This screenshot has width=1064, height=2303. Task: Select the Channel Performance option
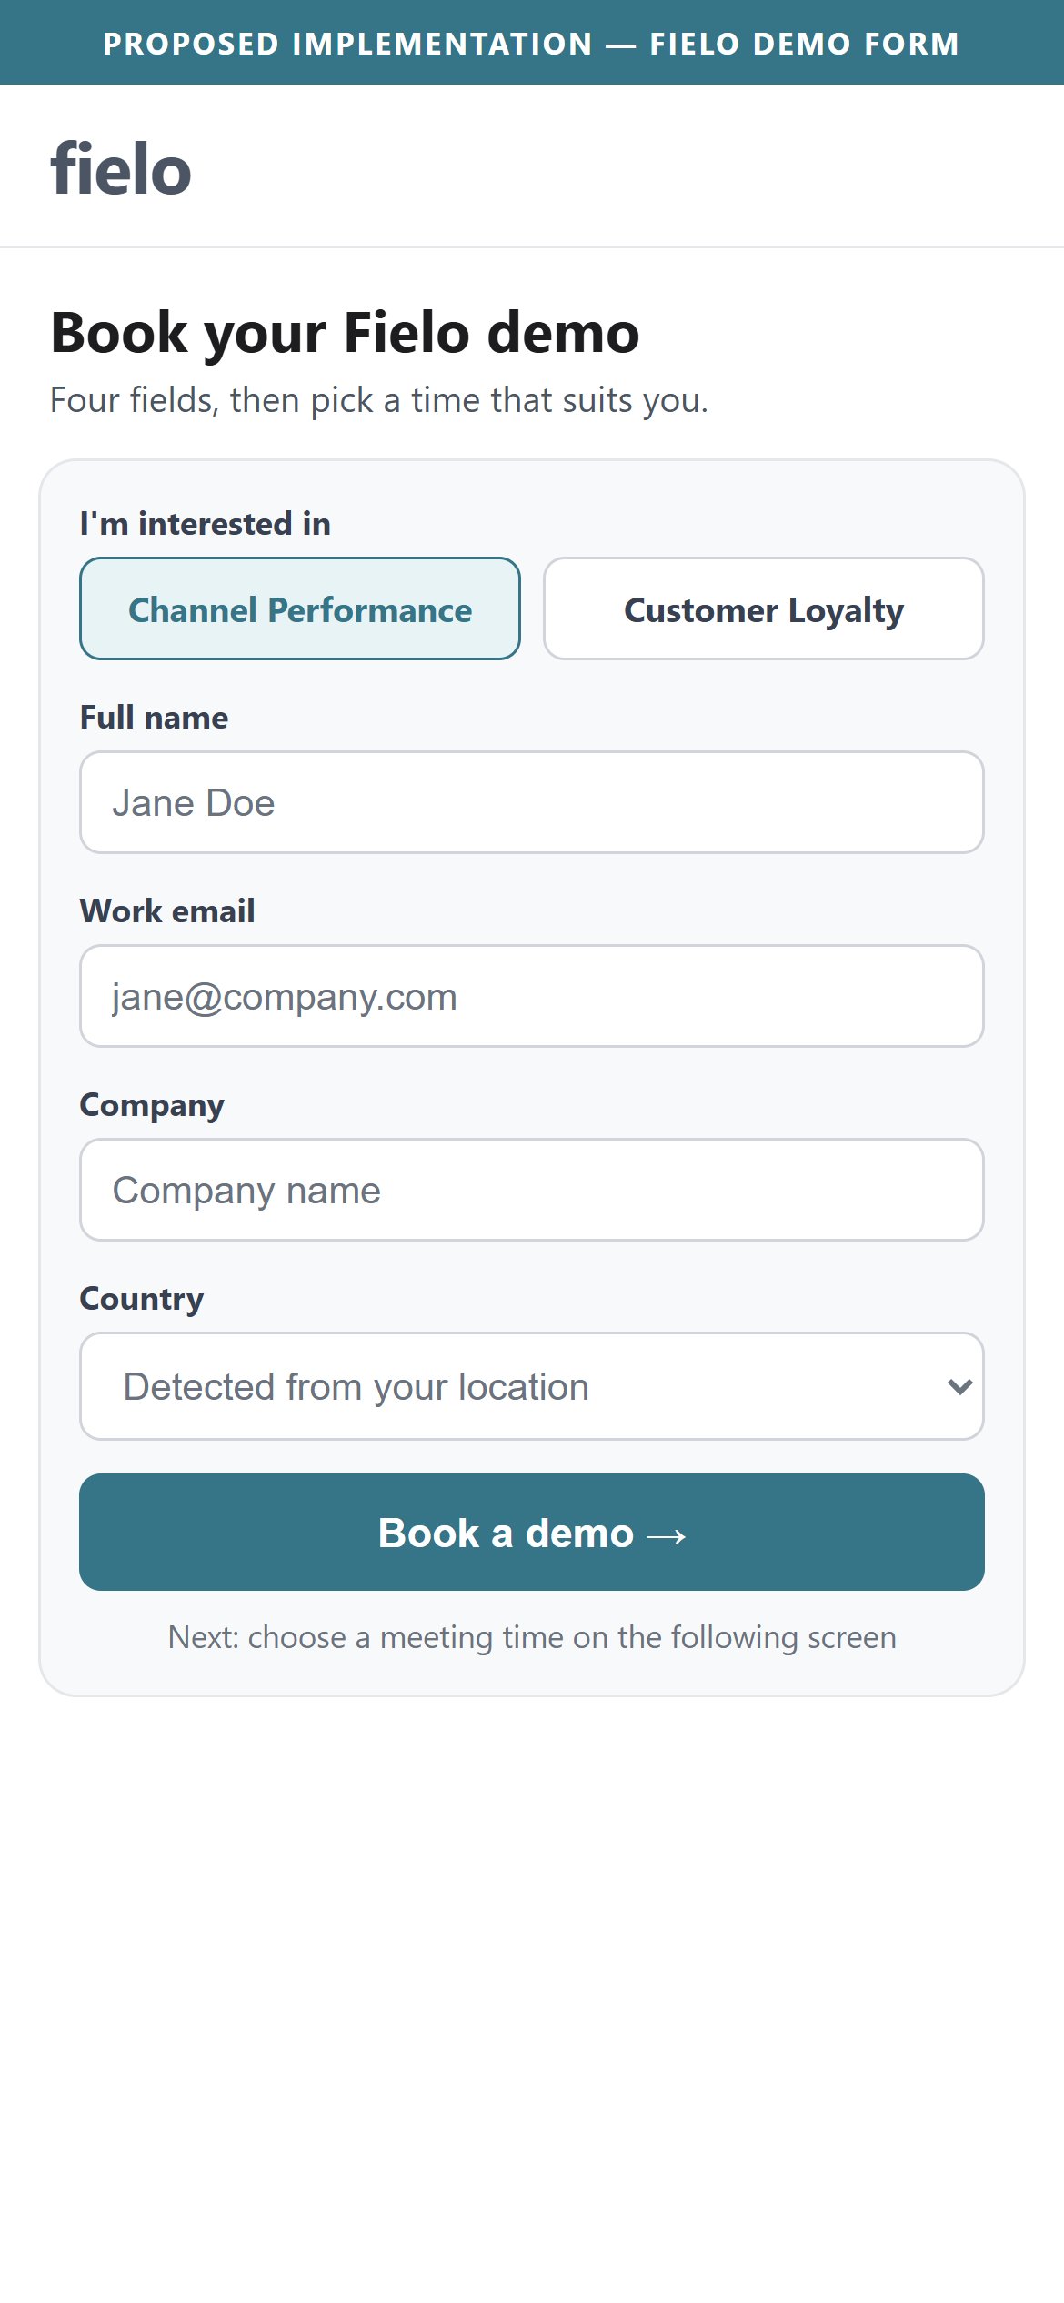[x=300, y=608]
